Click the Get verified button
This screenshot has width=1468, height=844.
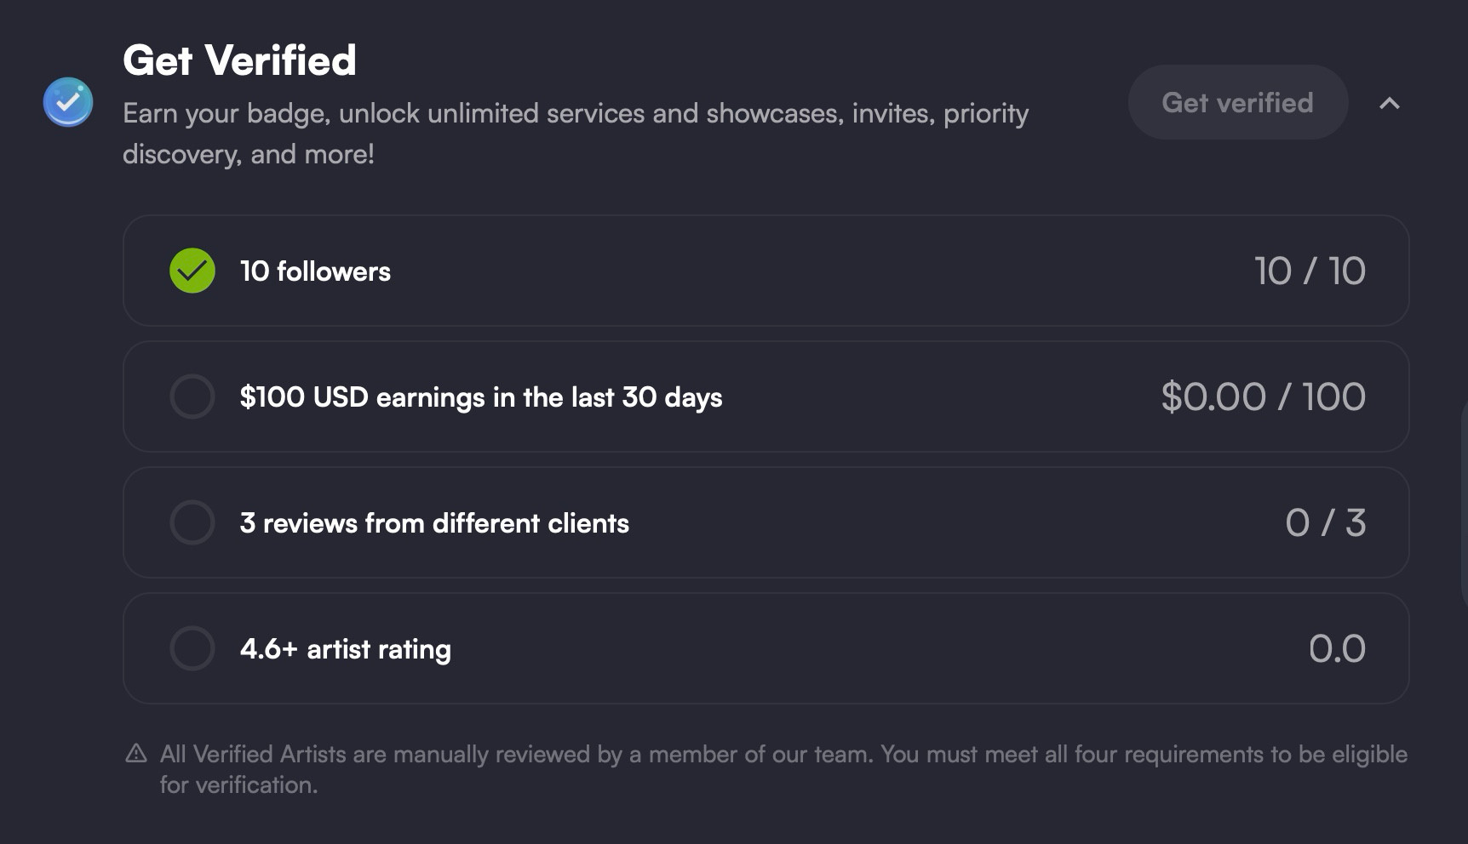(1238, 102)
